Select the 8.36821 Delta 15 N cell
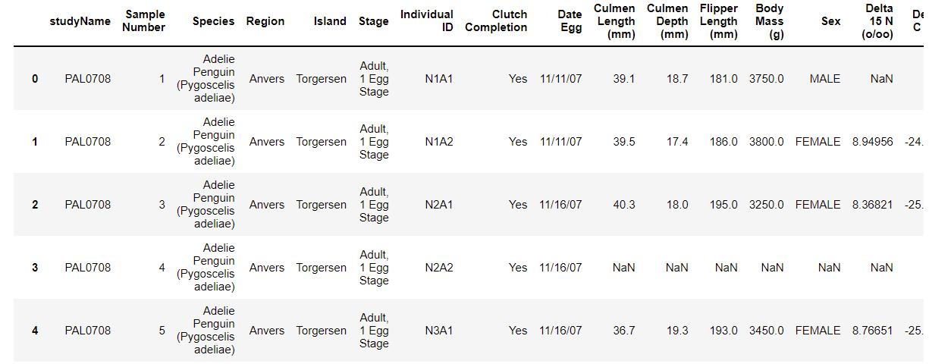Screen dimensions: 929x364 tap(872, 205)
